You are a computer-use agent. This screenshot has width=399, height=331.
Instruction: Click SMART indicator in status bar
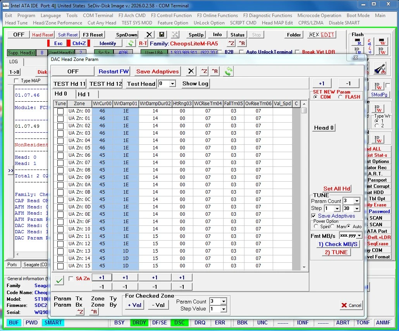pos(53,322)
